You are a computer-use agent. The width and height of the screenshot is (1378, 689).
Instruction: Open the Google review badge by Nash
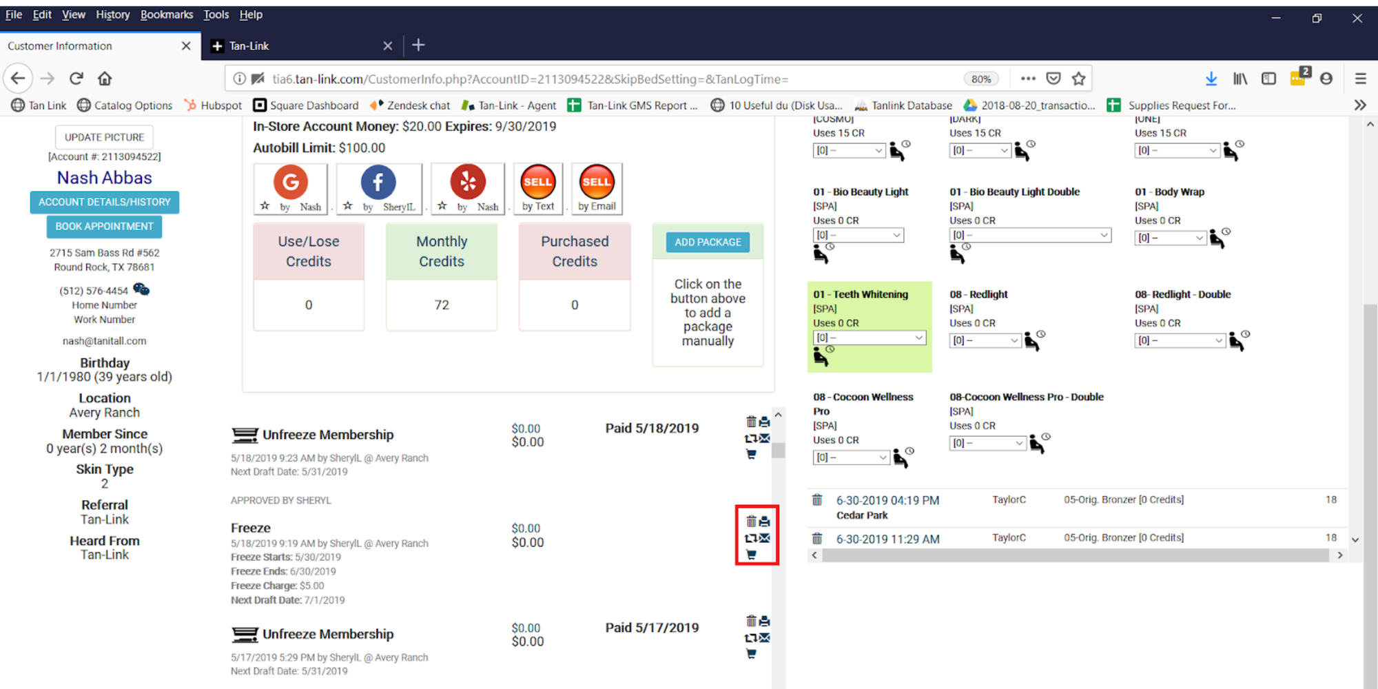point(290,188)
